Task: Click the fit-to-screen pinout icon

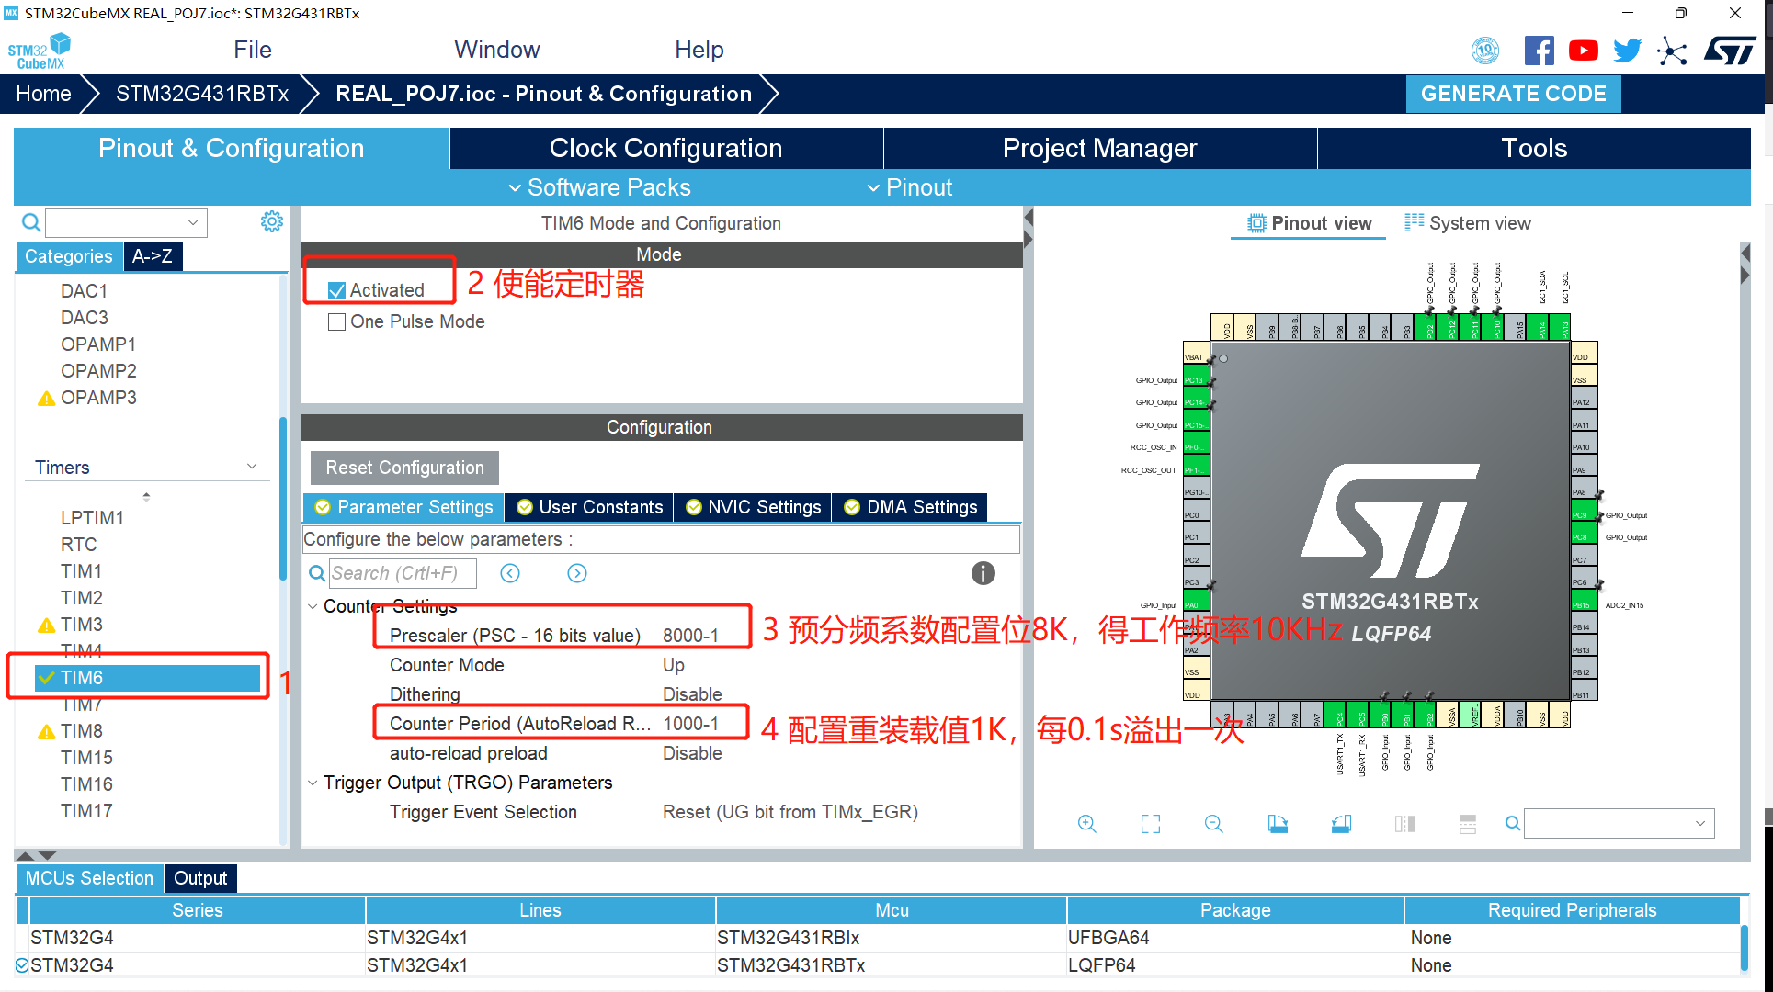Action: [1150, 824]
